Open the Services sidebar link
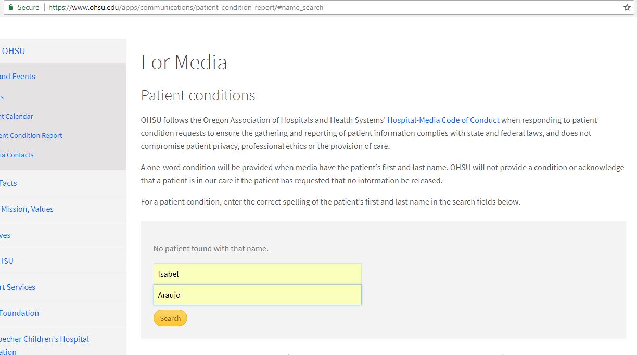This screenshot has height=355, width=637. click(18, 287)
